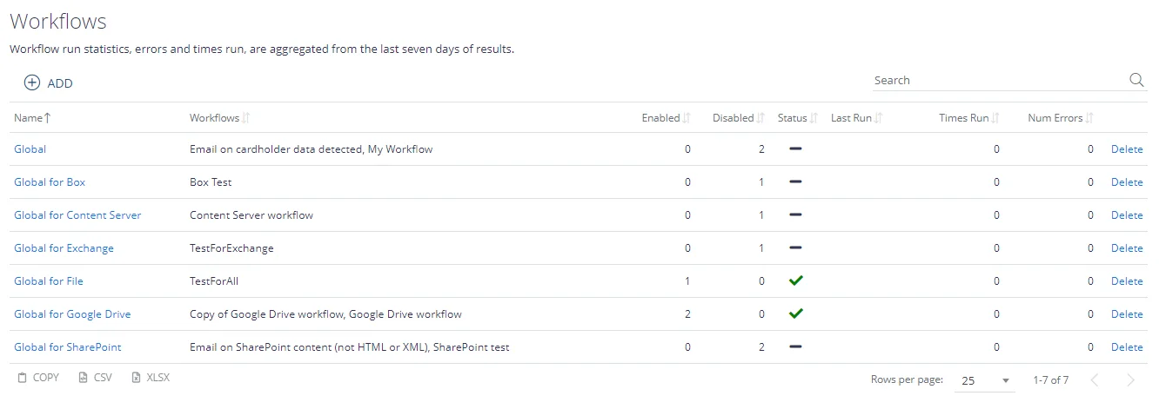Open Global for Google Drive link
Viewport: 1159px width, 409px height.
72,314
